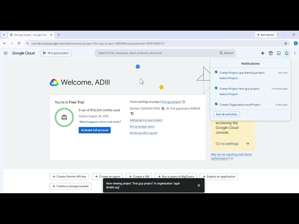Click the address bar URL
299x224 pixels.
click(x=98, y=43)
